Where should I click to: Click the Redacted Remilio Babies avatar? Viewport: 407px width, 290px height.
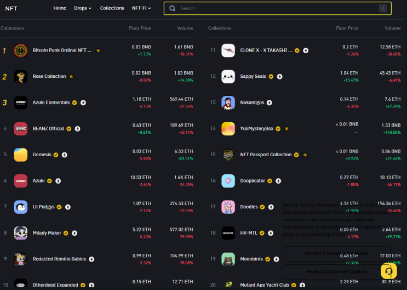tap(20, 259)
